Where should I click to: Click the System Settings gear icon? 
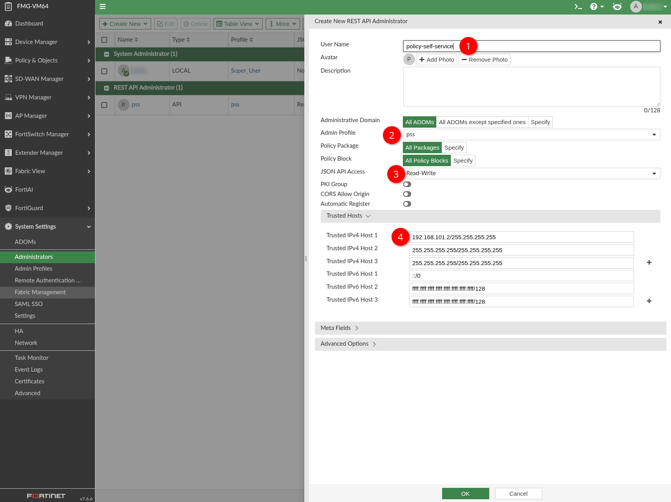8,227
